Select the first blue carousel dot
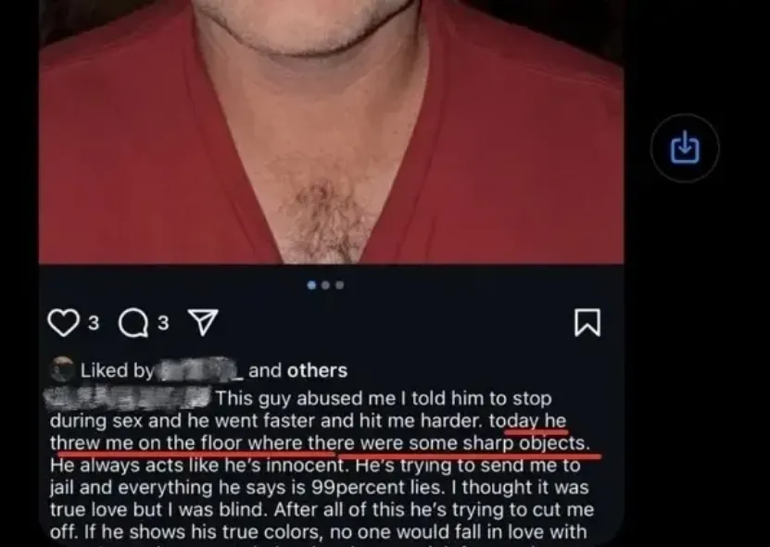Viewport: 770px width, 547px height. coord(311,285)
